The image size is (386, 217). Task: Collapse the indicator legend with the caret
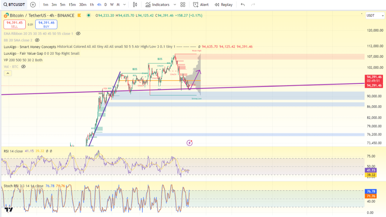(8, 73)
